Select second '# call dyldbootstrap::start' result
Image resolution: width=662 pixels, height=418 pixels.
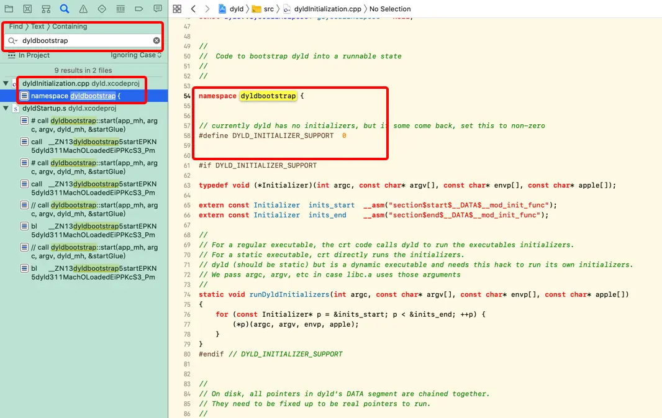pyautogui.click(x=94, y=167)
